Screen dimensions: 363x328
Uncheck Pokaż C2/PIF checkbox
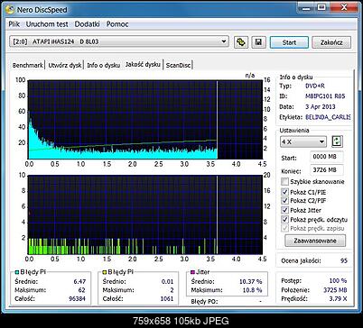coord(284,200)
